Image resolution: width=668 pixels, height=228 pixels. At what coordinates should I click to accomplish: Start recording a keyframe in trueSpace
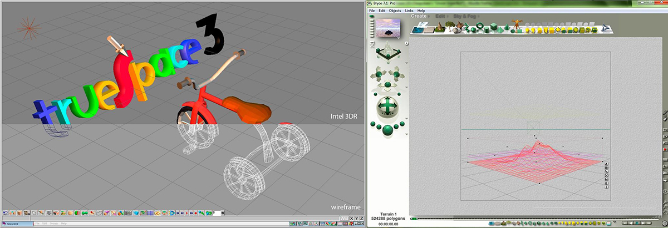(195, 213)
